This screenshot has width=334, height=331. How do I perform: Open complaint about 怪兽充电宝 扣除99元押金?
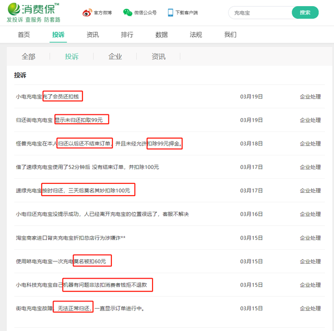pos(99,144)
